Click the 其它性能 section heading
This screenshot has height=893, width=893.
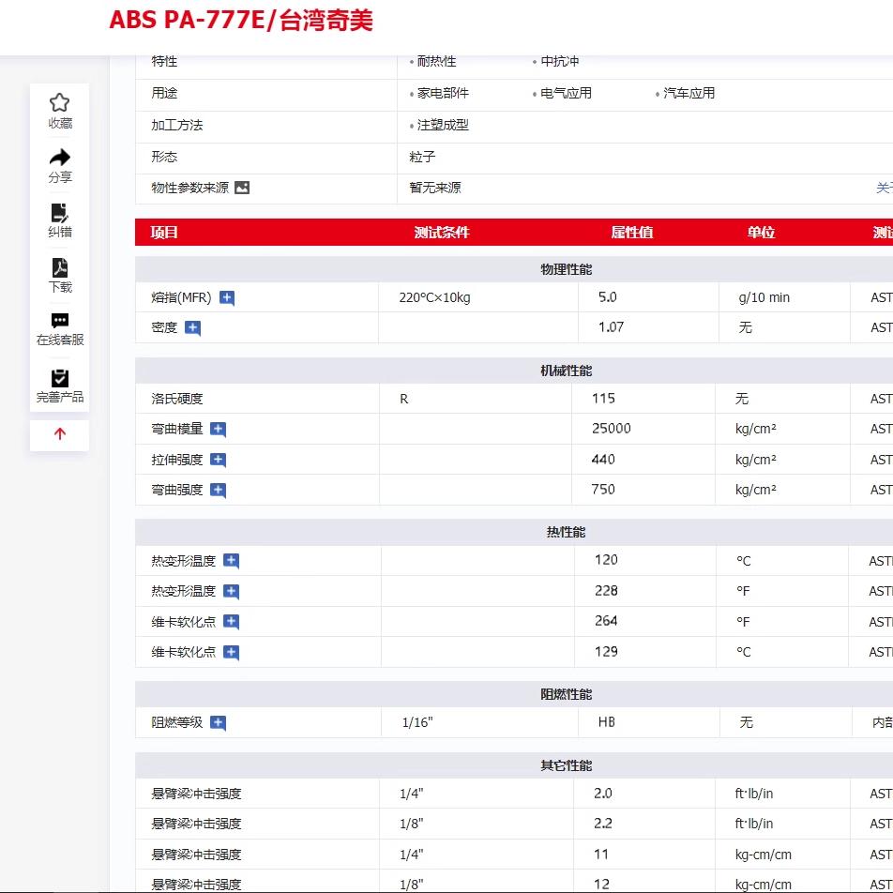(x=566, y=765)
